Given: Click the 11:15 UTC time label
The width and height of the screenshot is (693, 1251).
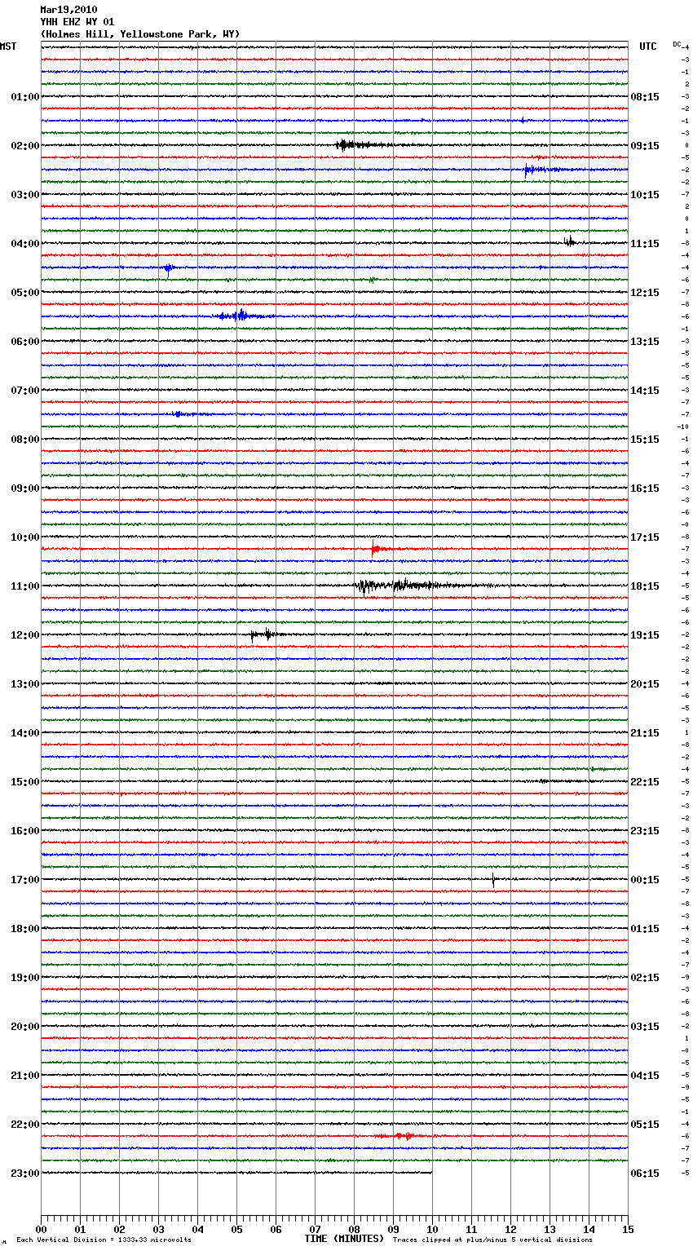Looking at the screenshot, I should (x=645, y=244).
